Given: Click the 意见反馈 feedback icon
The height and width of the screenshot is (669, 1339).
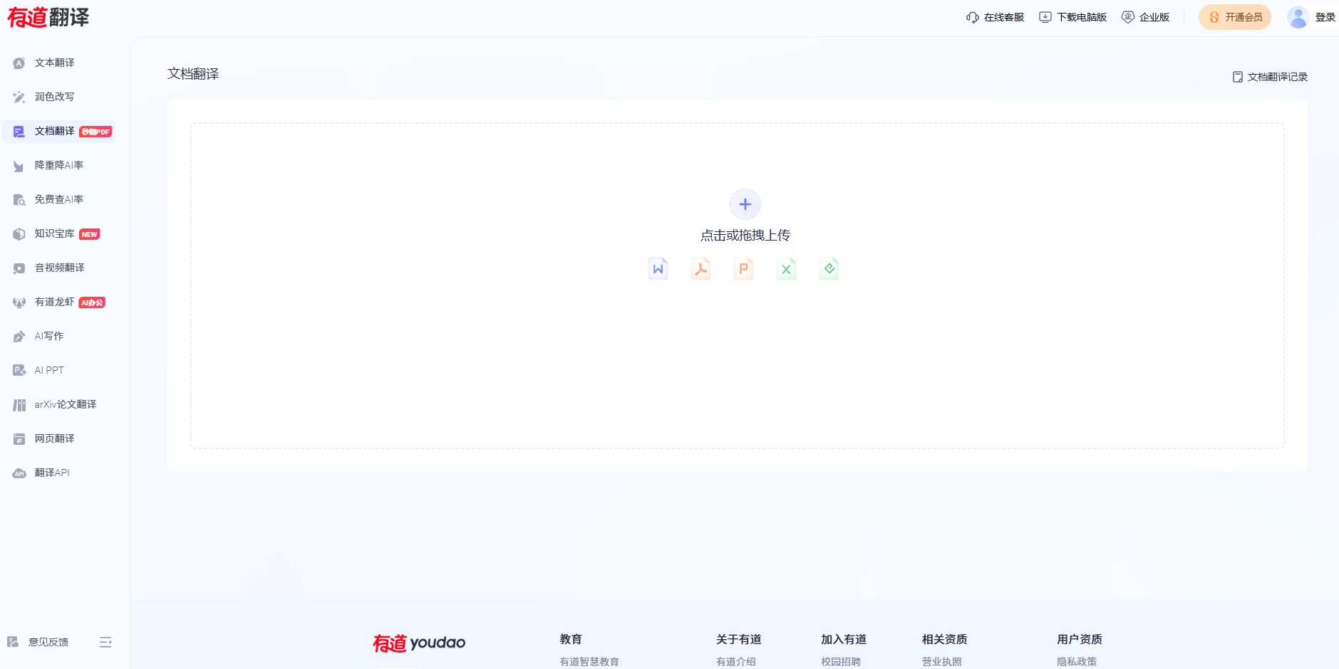Looking at the screenshot, I should pyautogui.click(x=13, y=642).
